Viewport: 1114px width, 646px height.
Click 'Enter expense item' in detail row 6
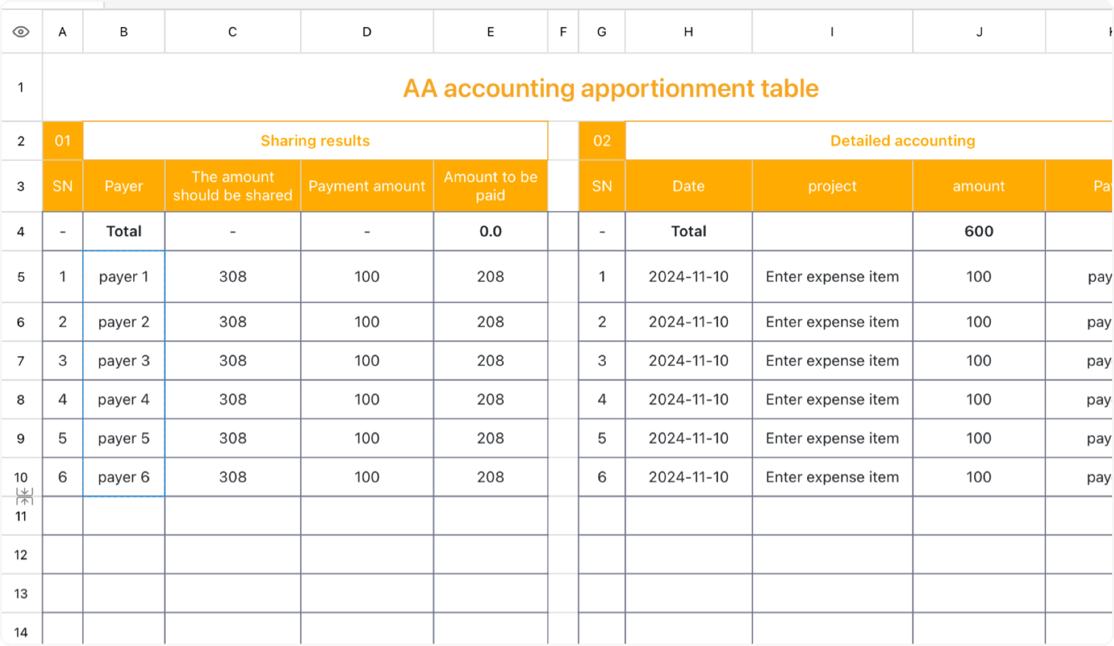(x=832, y=477)
